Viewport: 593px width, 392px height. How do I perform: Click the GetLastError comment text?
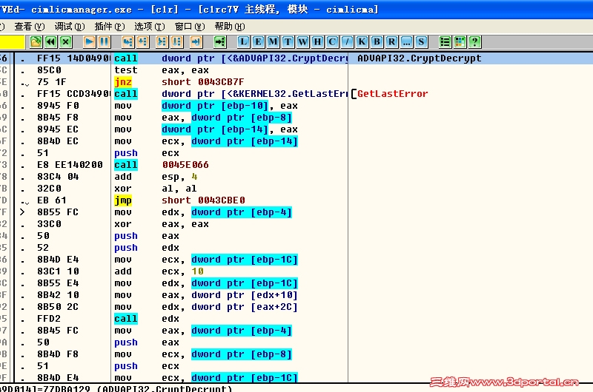(393, 94)
